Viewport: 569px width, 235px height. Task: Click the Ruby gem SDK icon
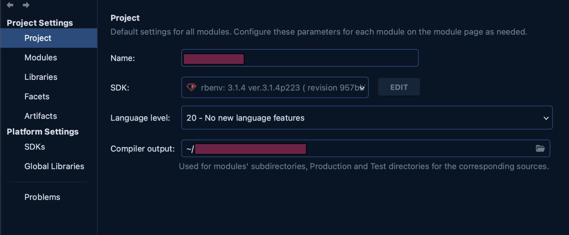pyautogui.click(x=191, y=87)
